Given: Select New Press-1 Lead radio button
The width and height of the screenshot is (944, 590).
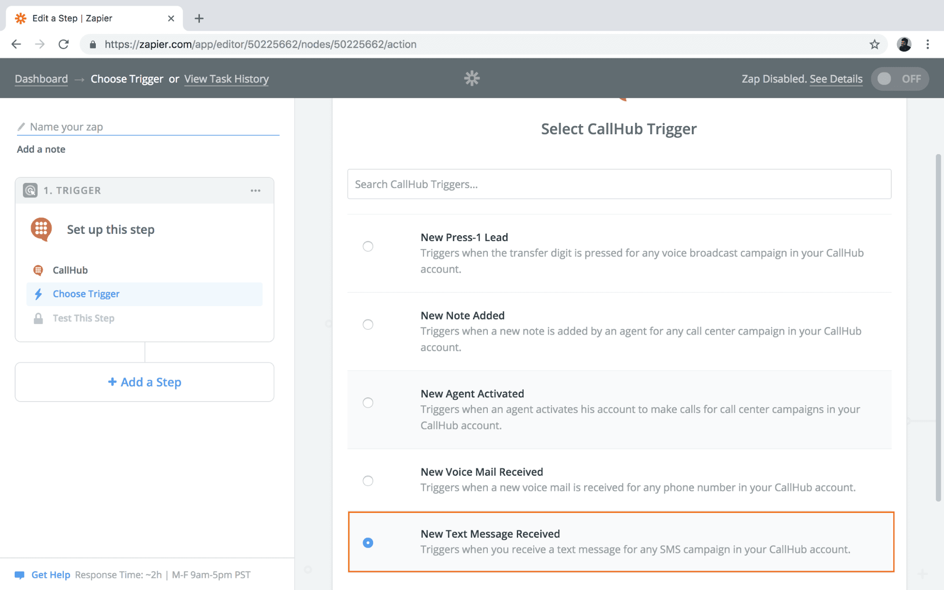Looking at the screenshot, I should [x=368, y=246].
